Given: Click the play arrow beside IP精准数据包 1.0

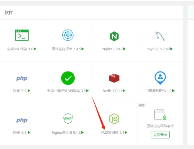Looking at the screenshot, I should (173, 91).
